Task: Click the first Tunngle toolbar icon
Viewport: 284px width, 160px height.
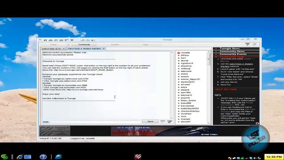Action: tap(45, 40)
